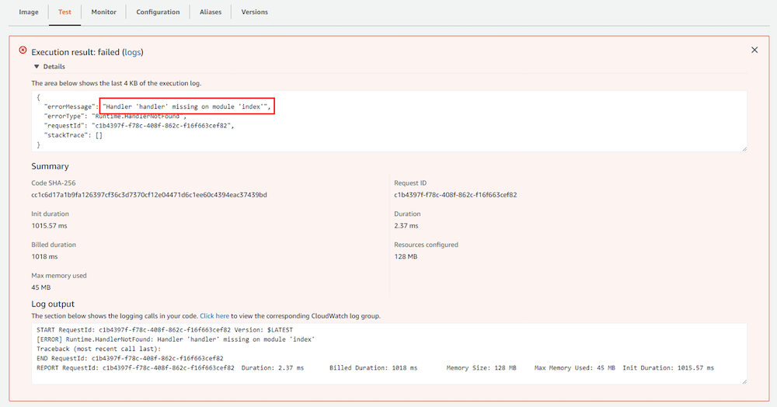
Task: Open the Image tab
Action: pyautogui.click(x=29, y=12)
